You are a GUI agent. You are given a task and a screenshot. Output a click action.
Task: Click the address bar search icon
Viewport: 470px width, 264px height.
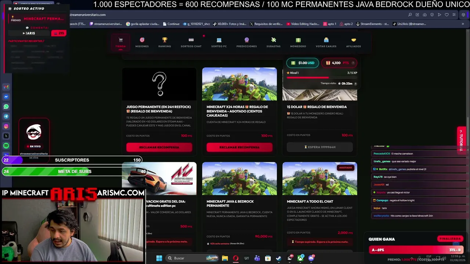[410, 15]
